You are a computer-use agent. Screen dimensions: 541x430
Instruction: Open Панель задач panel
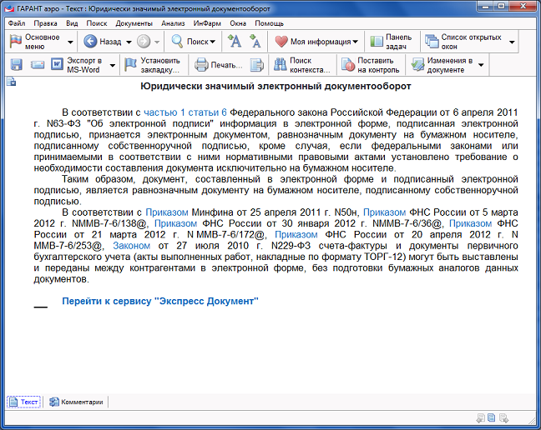391,41
